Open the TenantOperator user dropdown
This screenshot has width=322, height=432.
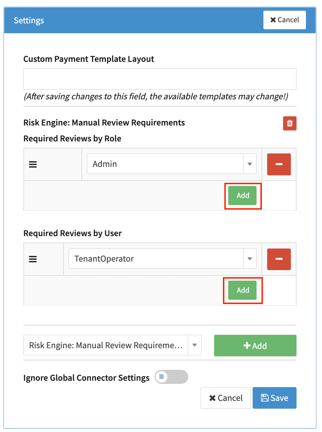(156, 259)
